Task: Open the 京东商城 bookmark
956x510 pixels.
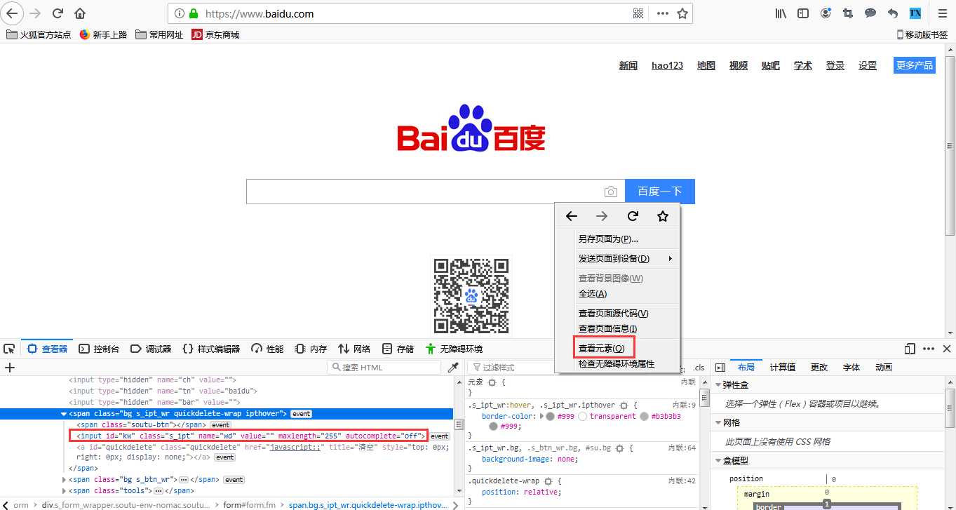Action: 216,34
